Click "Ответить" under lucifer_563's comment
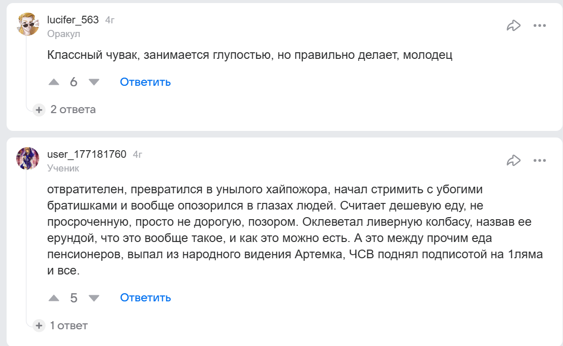Screen dimensions: 563x346 click(x=145, y=82)
